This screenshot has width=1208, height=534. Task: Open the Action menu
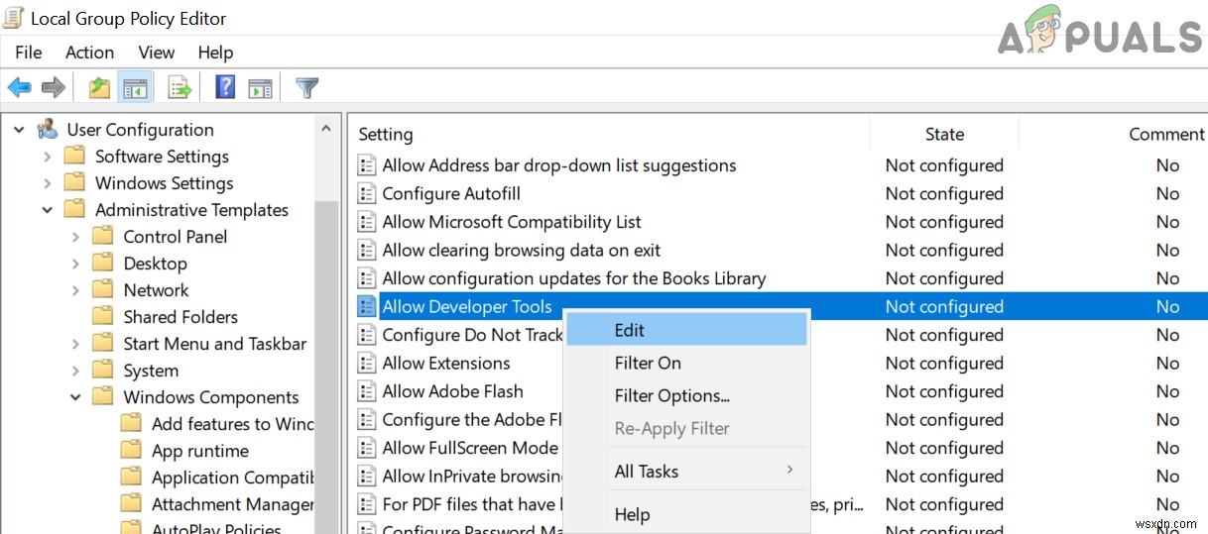coord(89,53)
